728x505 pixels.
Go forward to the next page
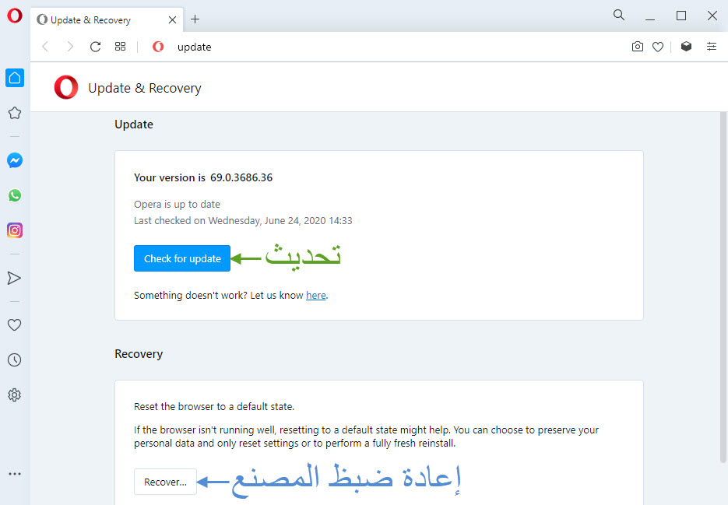pyautogui.click(x=70, y=47)
